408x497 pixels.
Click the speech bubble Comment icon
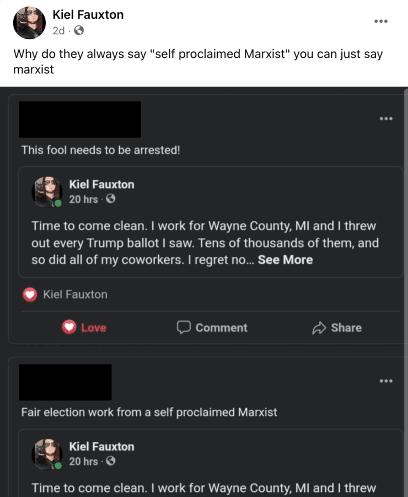point(184,327)
